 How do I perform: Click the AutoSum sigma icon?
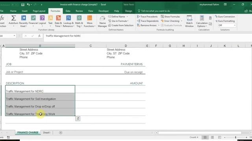coord(13,18)
